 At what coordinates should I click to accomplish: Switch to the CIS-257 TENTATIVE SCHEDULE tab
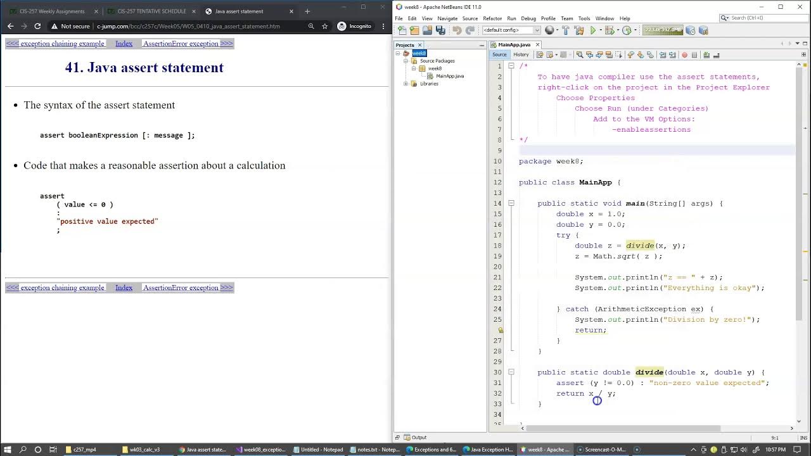pyautogui.click(x=152, y=11)
